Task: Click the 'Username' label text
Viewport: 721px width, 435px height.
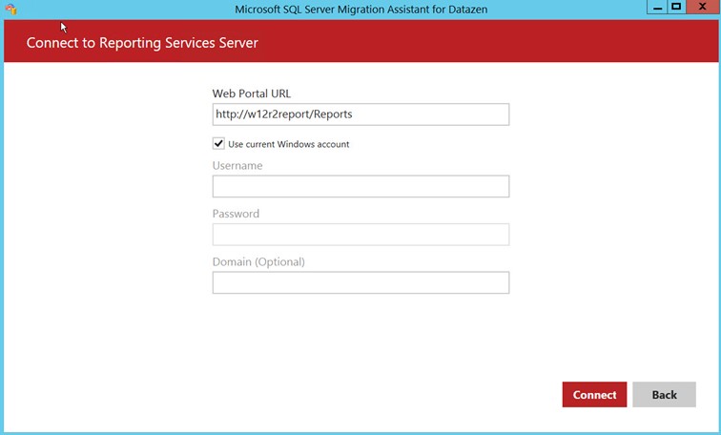Action: click(237, 166)
